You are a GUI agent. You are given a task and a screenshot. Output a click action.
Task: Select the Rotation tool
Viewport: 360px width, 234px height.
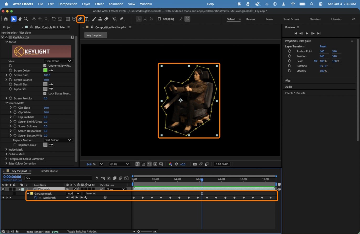click(54, 19)
